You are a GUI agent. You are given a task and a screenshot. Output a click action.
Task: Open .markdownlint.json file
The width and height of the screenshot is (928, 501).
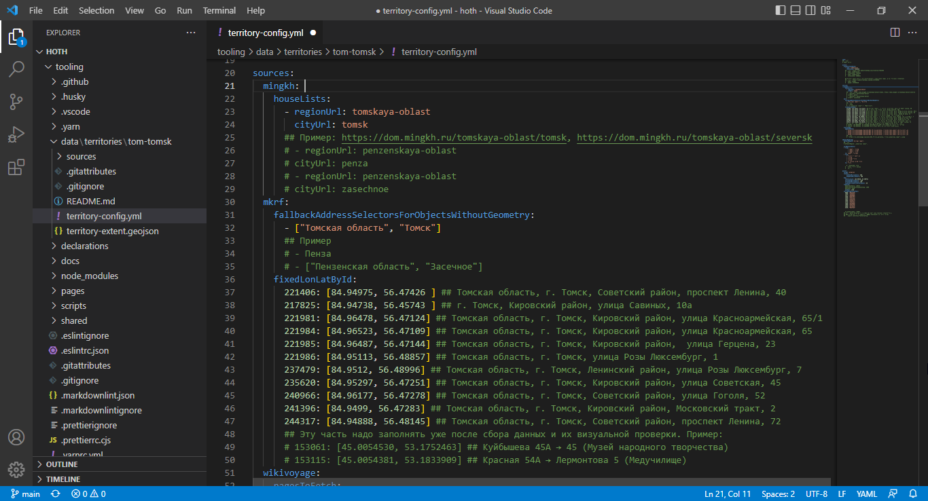coord(120,395)
